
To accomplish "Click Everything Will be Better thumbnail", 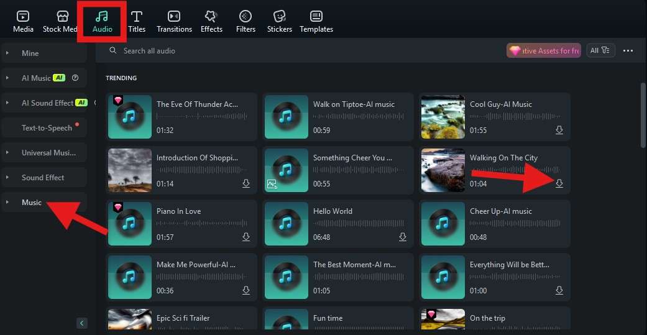I will point(443,277).
